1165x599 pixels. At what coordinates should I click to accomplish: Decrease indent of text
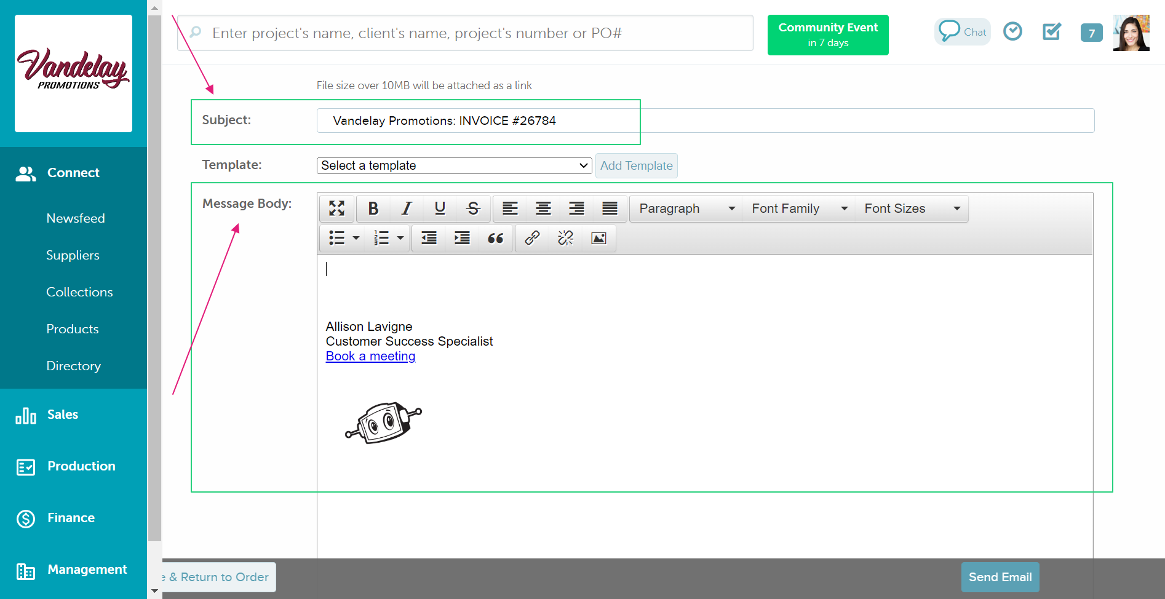click(x=429, y=238)
